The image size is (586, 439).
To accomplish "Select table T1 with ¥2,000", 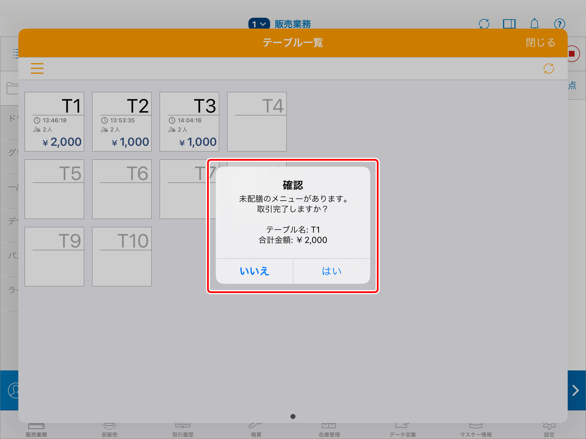I will point(54,122).
